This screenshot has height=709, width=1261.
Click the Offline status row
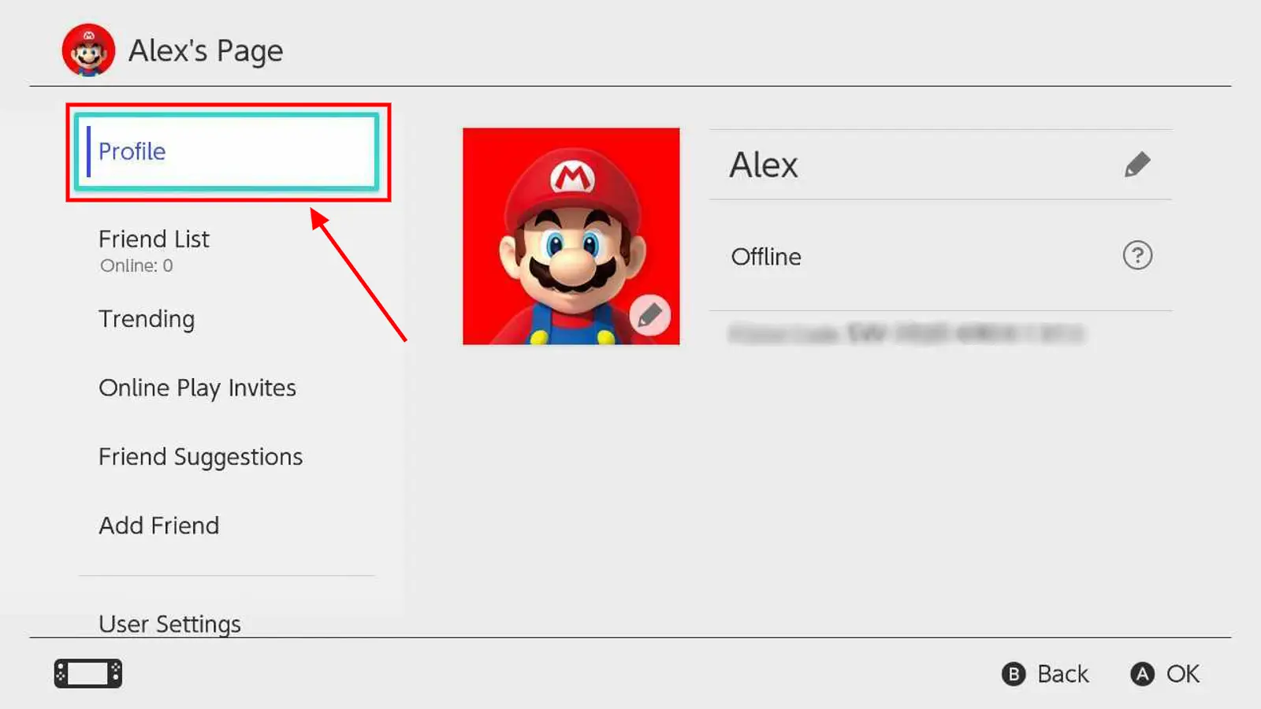pyautogui.click(x=940, y=255)
